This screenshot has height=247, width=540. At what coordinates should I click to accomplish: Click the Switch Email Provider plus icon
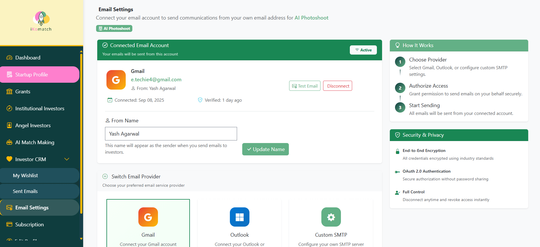[x=105, y=176]
